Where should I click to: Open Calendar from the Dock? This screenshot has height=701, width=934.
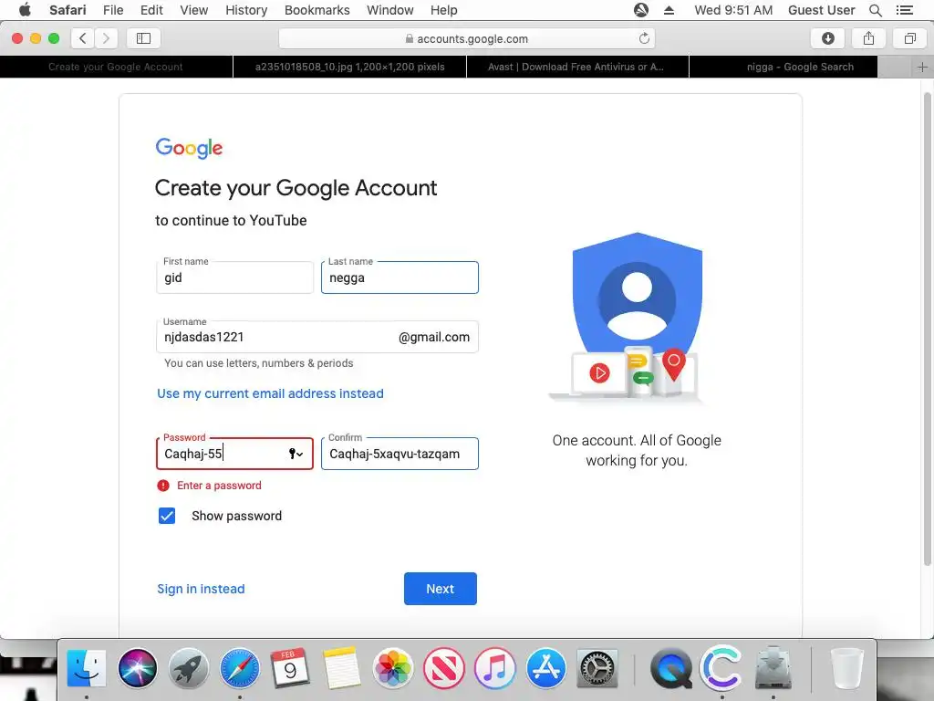(290, 668)
